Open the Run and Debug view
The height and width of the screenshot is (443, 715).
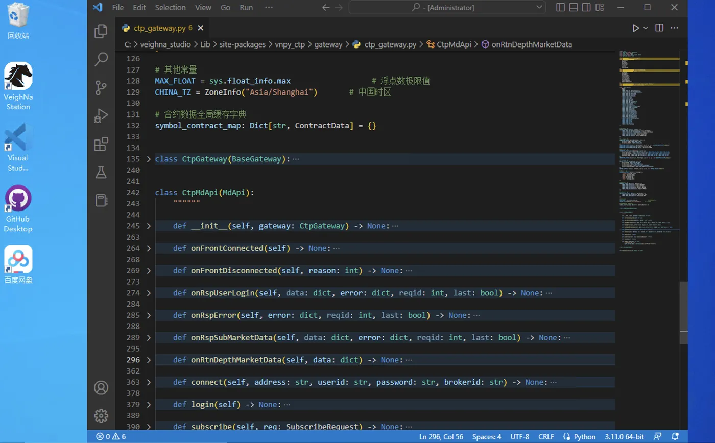pos(101,116)
